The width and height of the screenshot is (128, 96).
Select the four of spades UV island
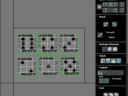(48, 43)
